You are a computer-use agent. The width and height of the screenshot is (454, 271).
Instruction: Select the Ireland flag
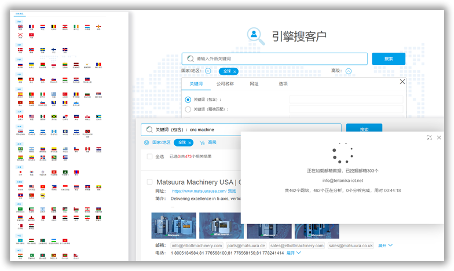point(76,27)
